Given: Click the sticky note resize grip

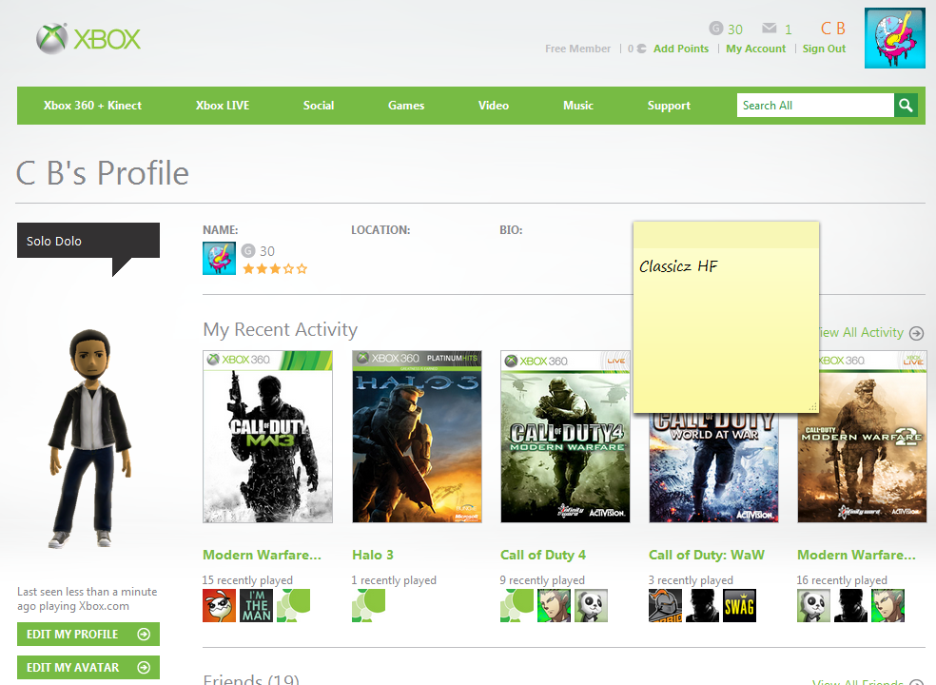Looking at the screenshot, I should (x=812, y=406).
